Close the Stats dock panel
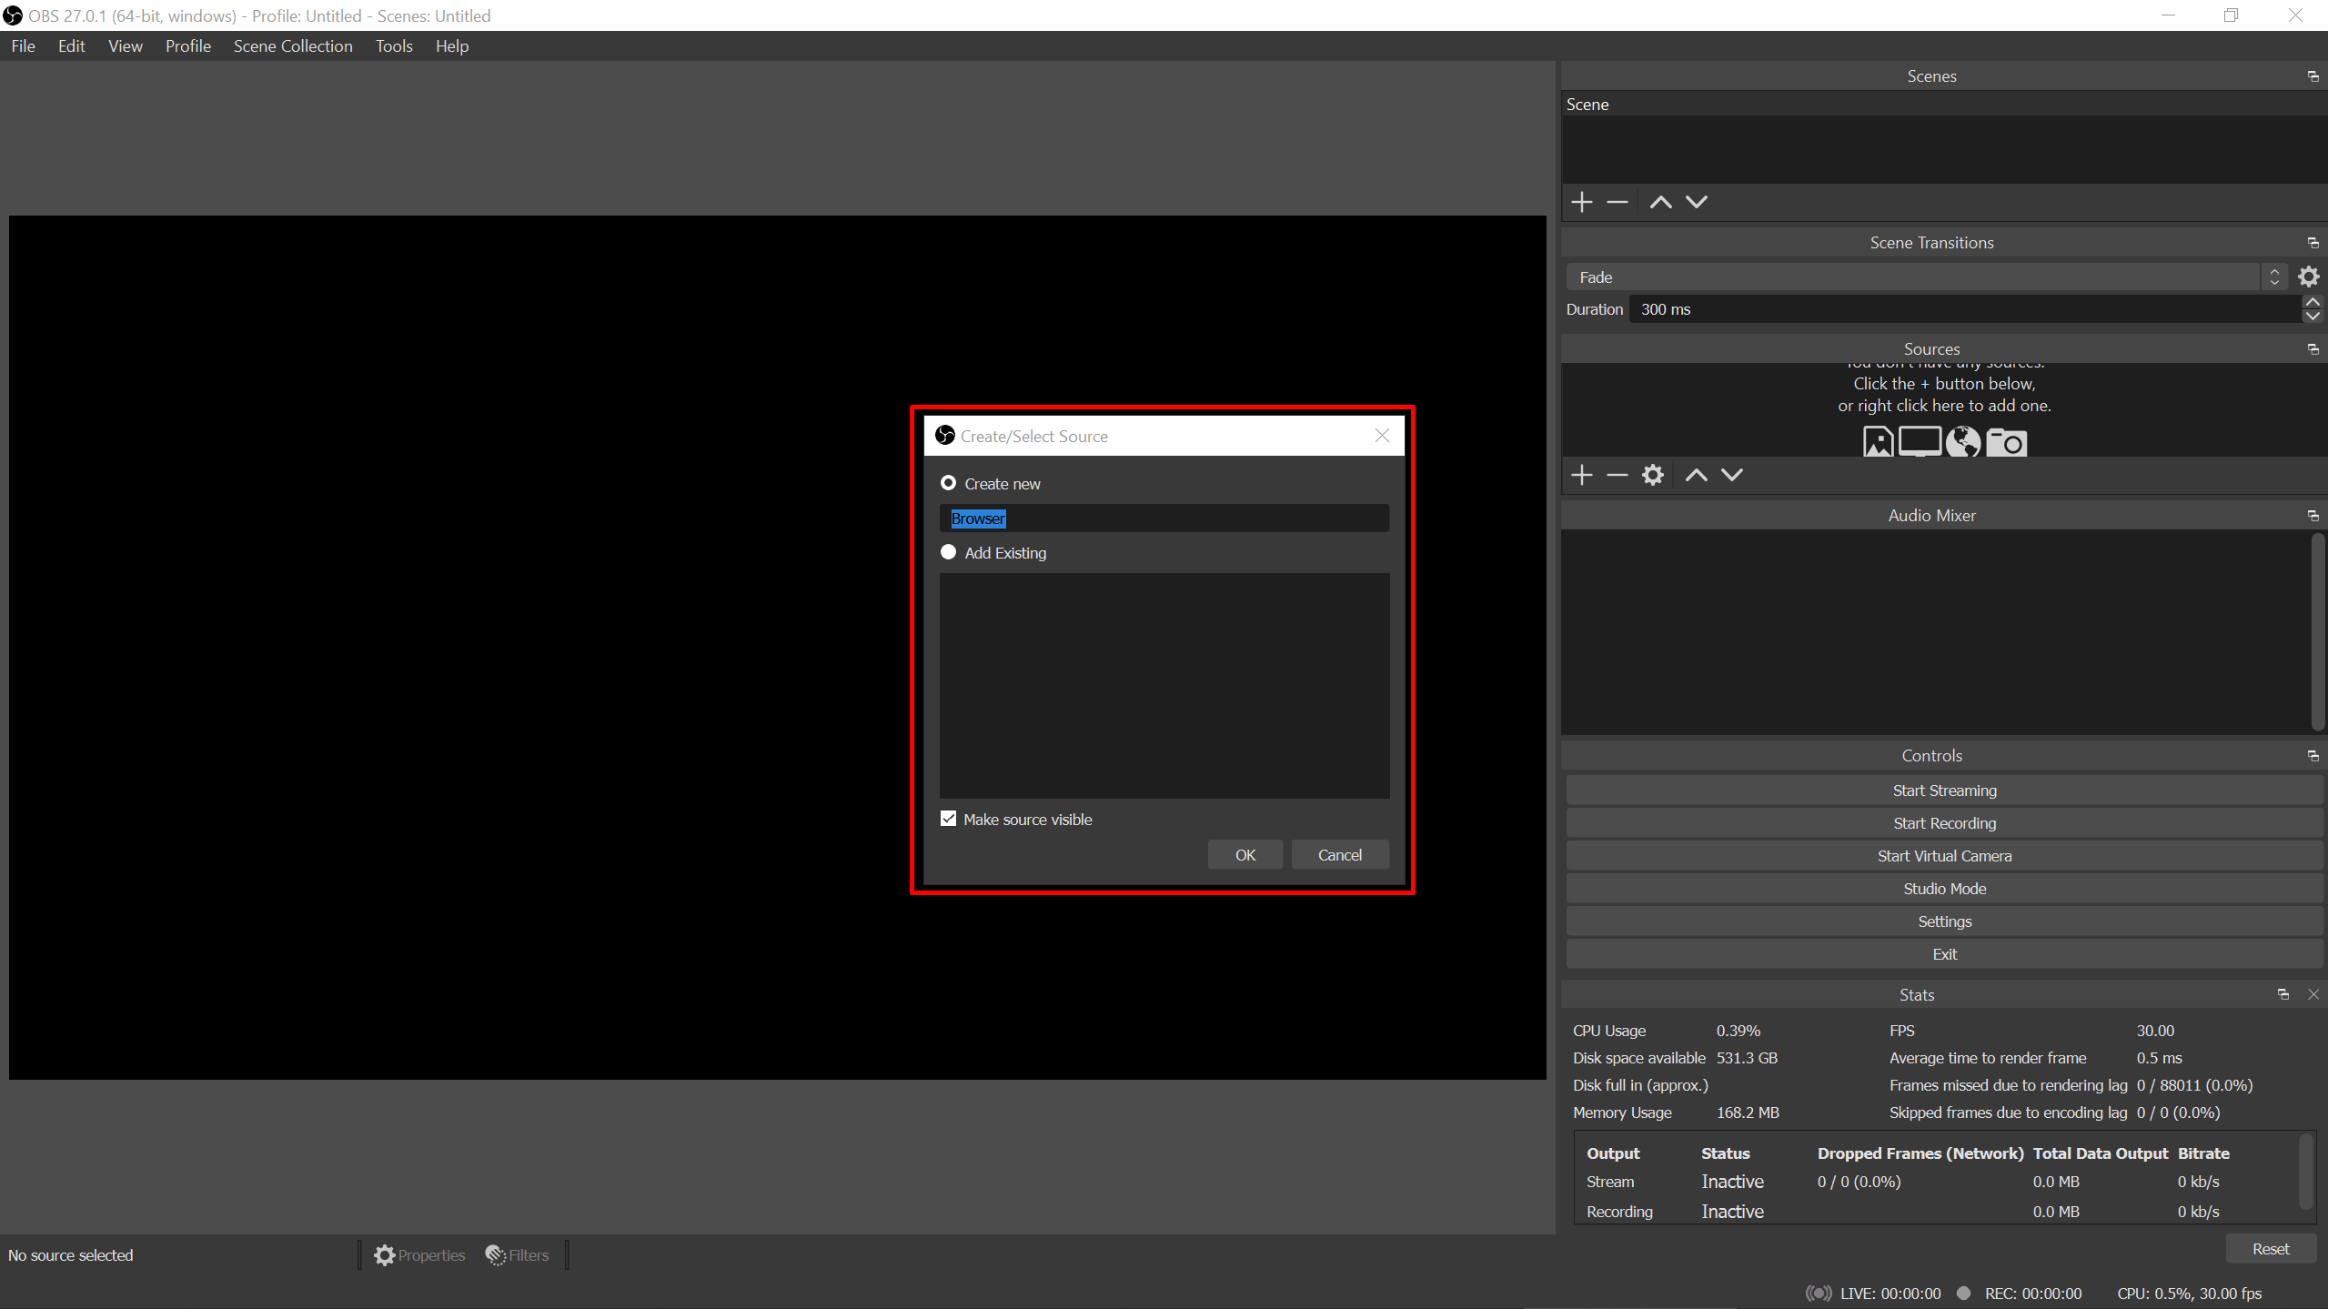Viewport: 2328px width, 1309px height. point(2313,994)
